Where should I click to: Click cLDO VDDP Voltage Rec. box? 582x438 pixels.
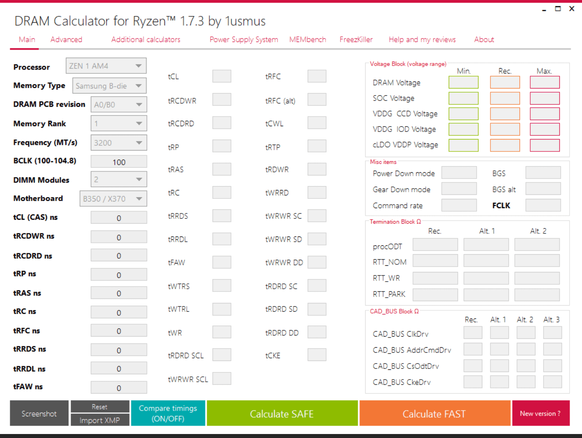coord(505,145)
